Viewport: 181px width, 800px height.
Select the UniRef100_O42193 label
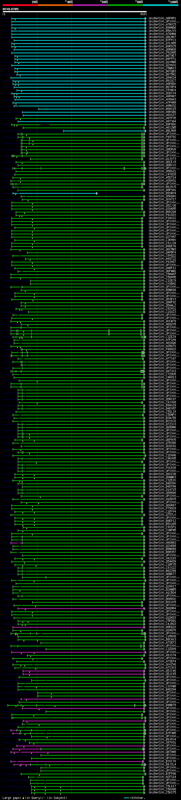tap(162, 558)
